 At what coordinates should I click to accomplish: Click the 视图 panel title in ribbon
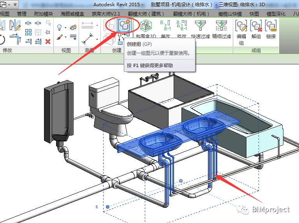coord(66,50)
